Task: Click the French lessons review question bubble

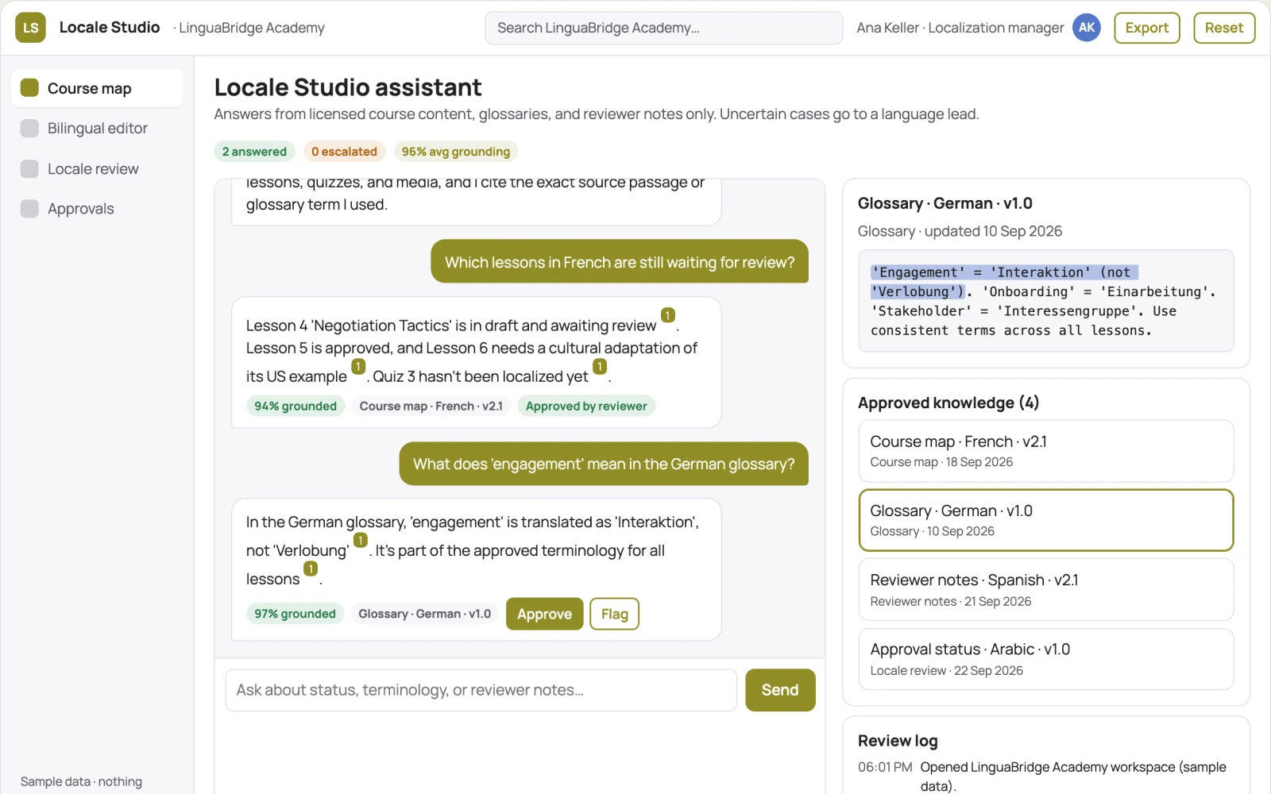Action: tap(620, 261)
